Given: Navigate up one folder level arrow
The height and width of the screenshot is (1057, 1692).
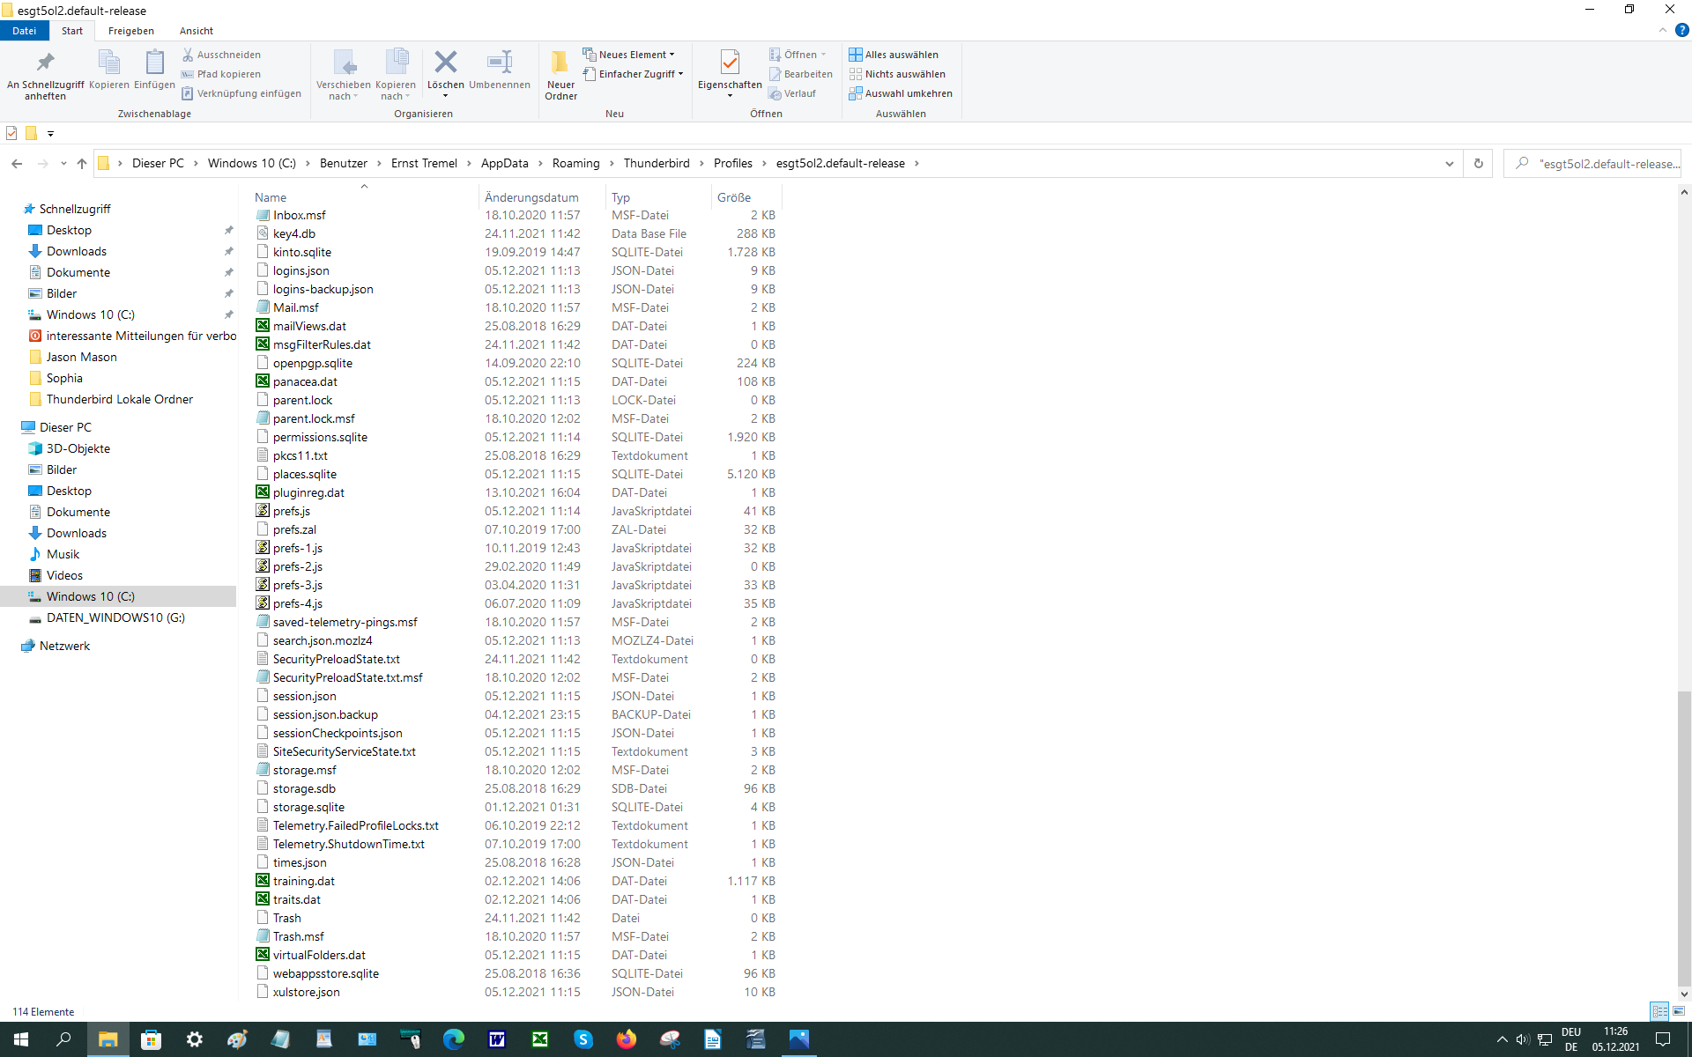Looking at the screenshot, I should pos(82,164).
